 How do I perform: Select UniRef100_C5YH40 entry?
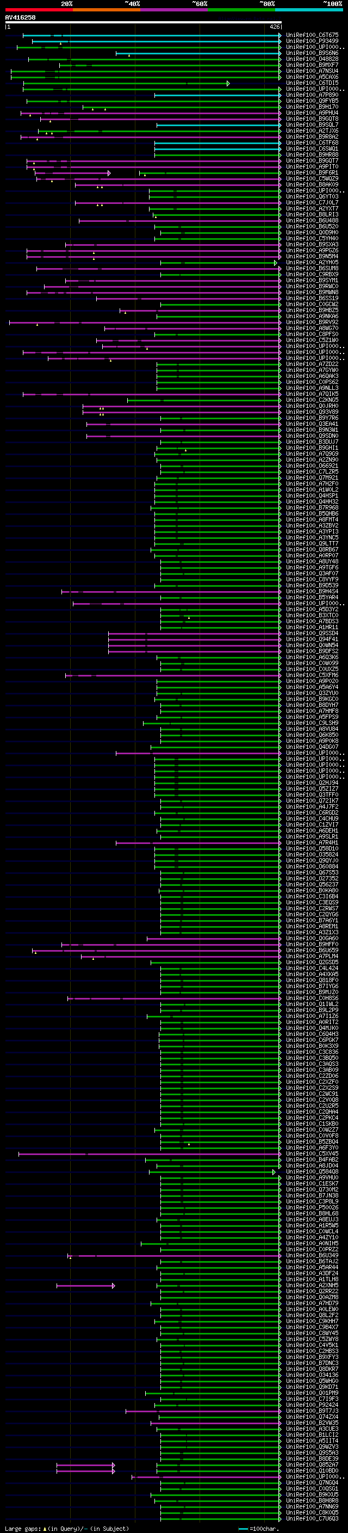click(312, 239)
